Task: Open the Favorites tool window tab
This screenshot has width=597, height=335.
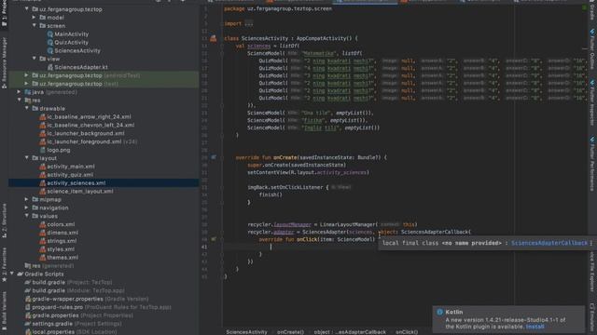Action: pyautogui.click(x=4, y=264)
